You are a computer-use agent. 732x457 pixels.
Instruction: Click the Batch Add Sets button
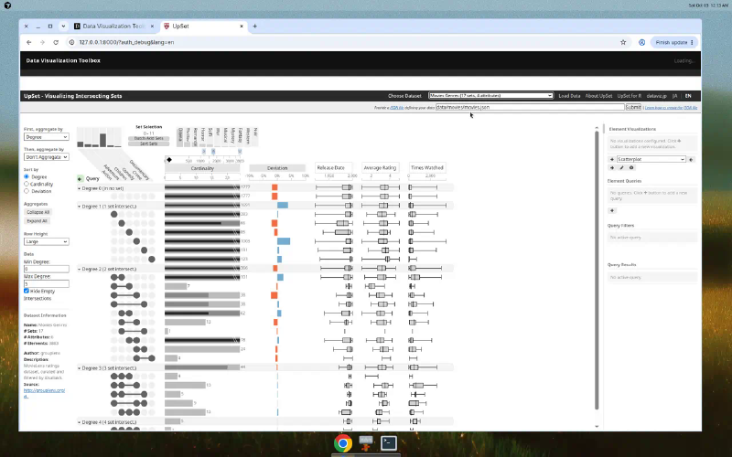click(149, 139)
